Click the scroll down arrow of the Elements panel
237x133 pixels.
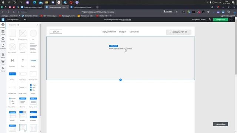(40, 132)
